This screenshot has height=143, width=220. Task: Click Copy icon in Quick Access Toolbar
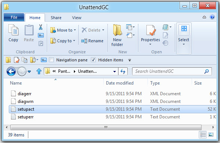tap(25, 60)
